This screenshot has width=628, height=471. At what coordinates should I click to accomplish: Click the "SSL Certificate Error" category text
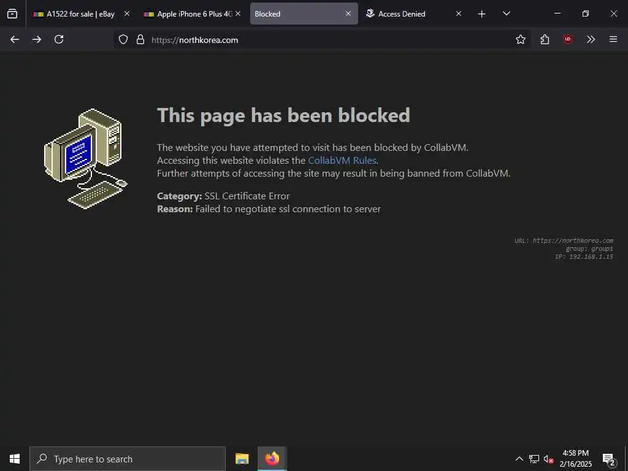[x=247, y=196]
